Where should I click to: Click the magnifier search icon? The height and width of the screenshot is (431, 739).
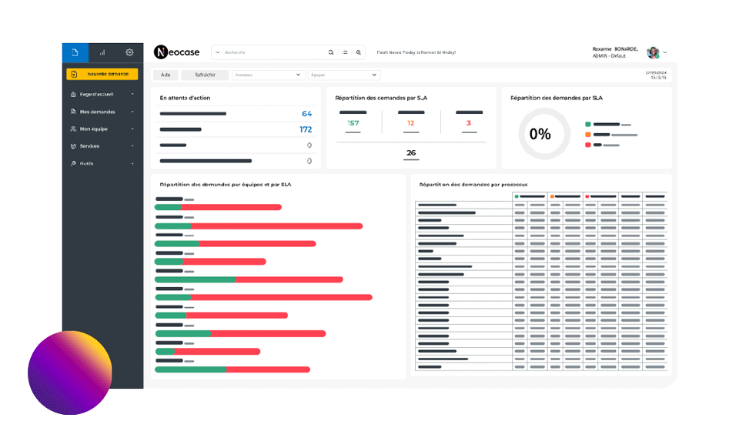point(331,52)
